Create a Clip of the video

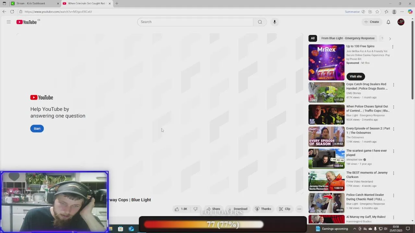click(285, 209)
